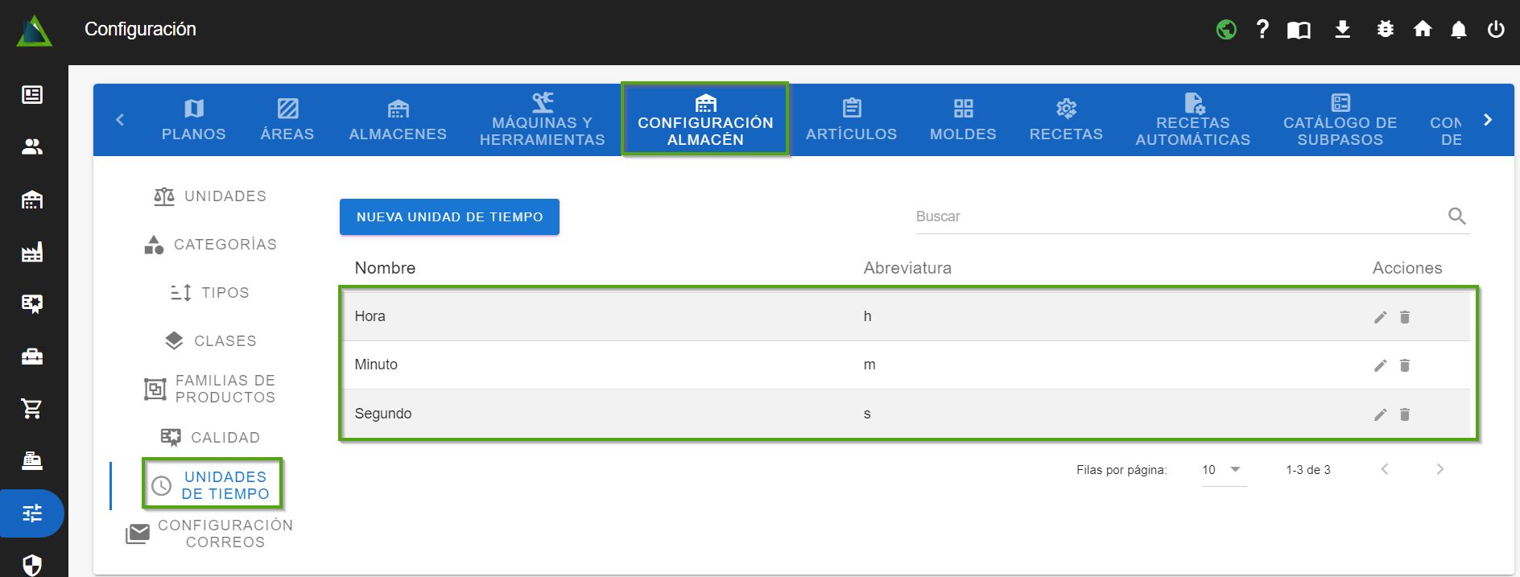Image resolution: width=1520 pixels, height=577 pixels.
Task: Delete the Minuto time unit
Action: point(1405,365)
